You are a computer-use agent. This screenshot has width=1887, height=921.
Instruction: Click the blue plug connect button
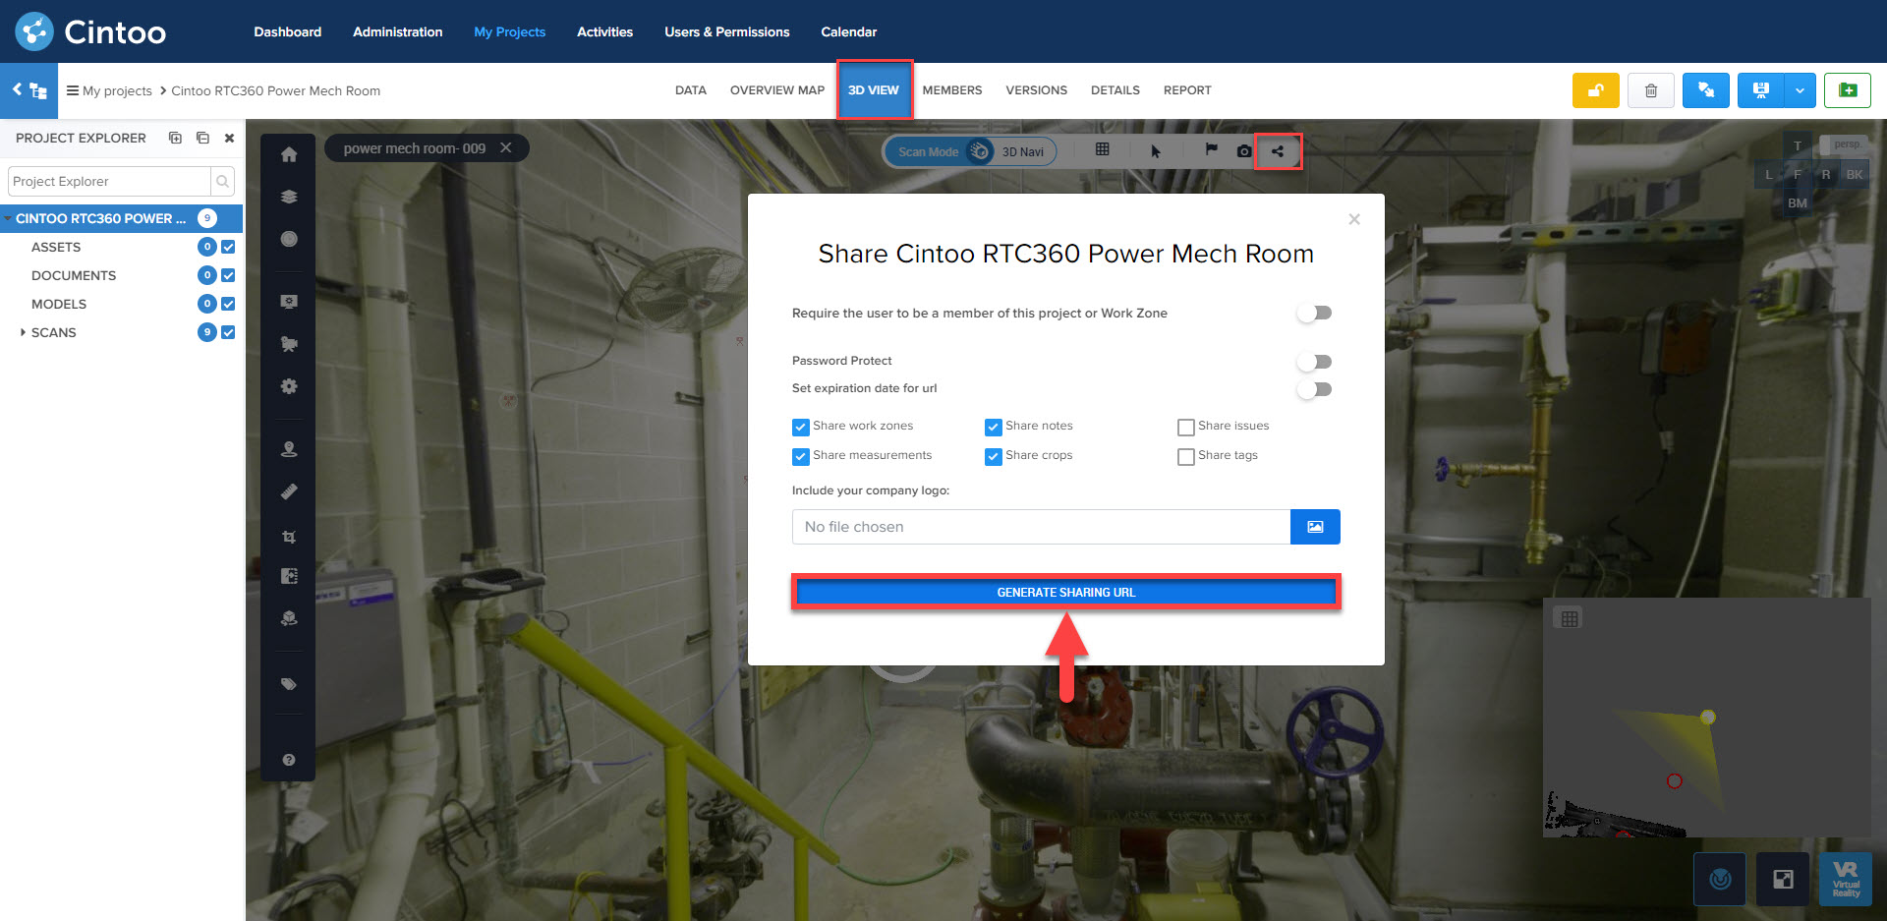point(1706,90)
